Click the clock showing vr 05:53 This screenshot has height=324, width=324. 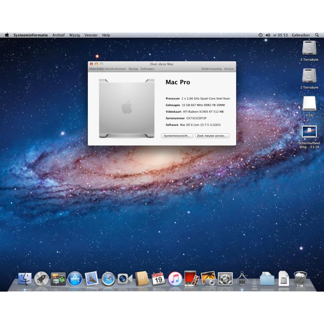click(x=280, y=35)
